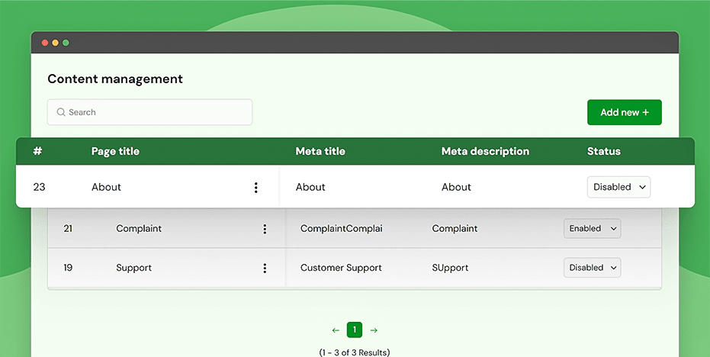Click the Page title column header
The image size is (710, 357).
pos(115,151)
